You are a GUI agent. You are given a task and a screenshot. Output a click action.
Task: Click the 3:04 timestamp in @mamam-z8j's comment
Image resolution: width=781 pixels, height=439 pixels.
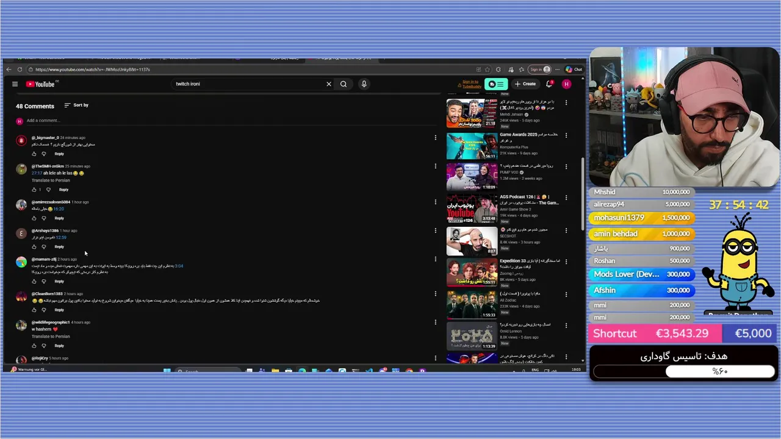(x=179, y=266)
